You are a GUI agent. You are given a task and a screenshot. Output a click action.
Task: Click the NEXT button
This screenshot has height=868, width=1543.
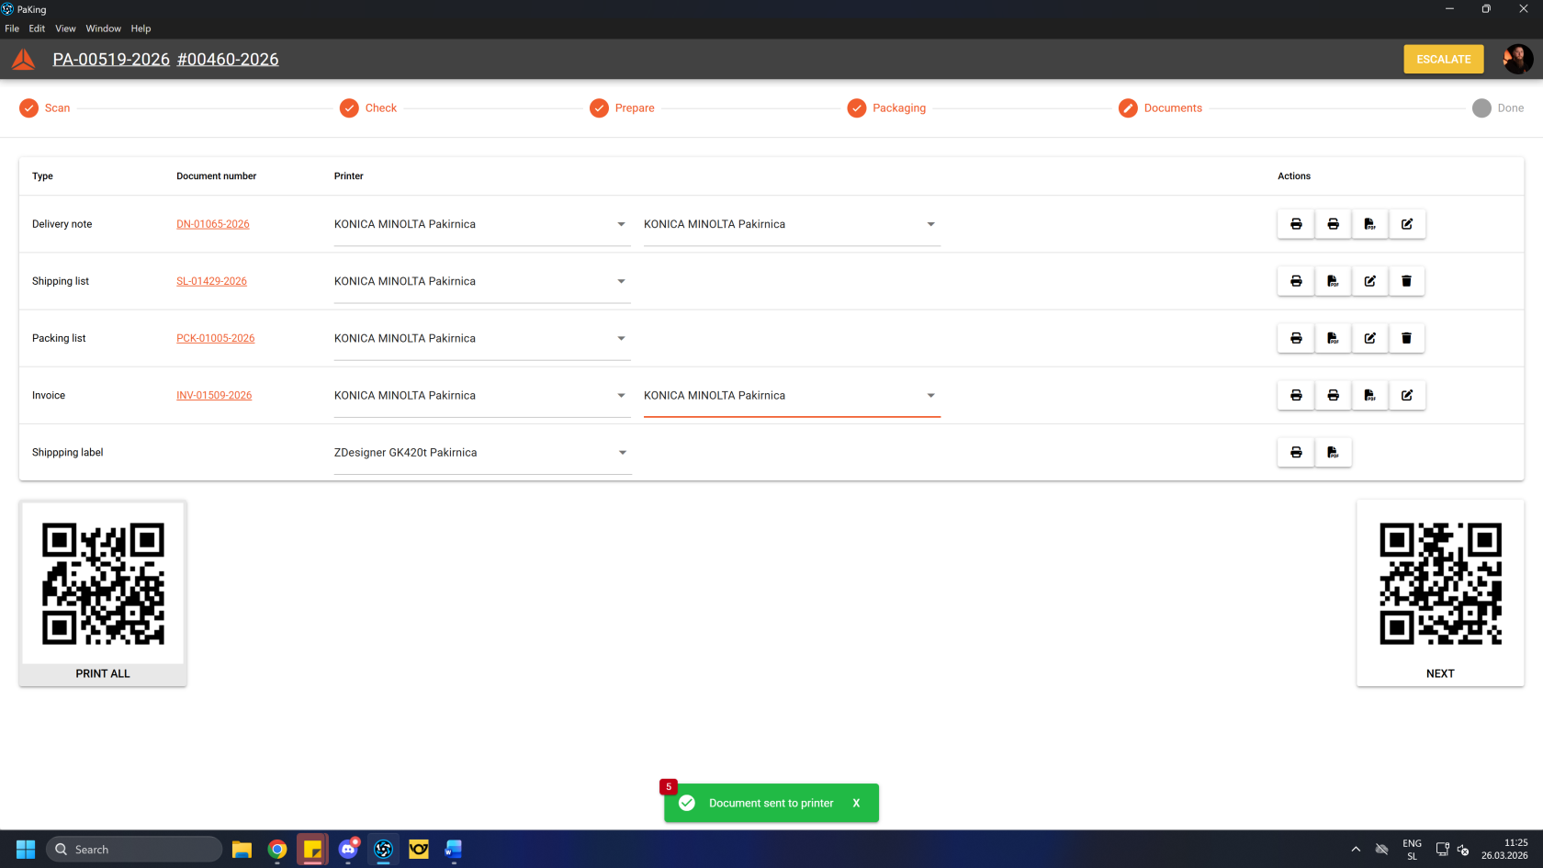1440,593
